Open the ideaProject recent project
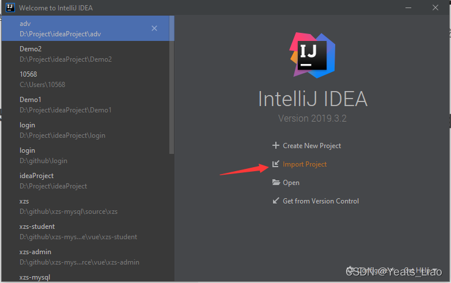This screenshot has height=283, width=451. (x=85, y=180)
